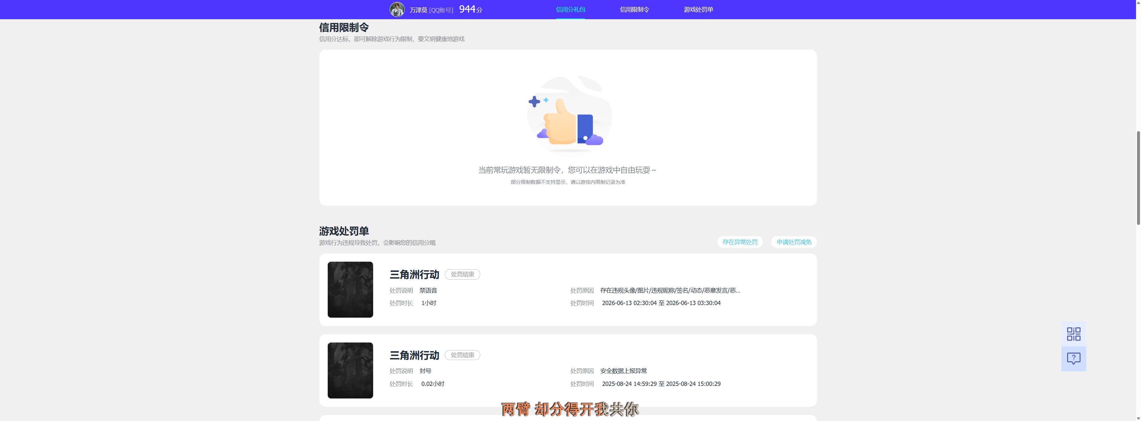The width and height of the screenshot is (1141, 421).
Task: Click the [QQ账号] label
Action: 441,10
